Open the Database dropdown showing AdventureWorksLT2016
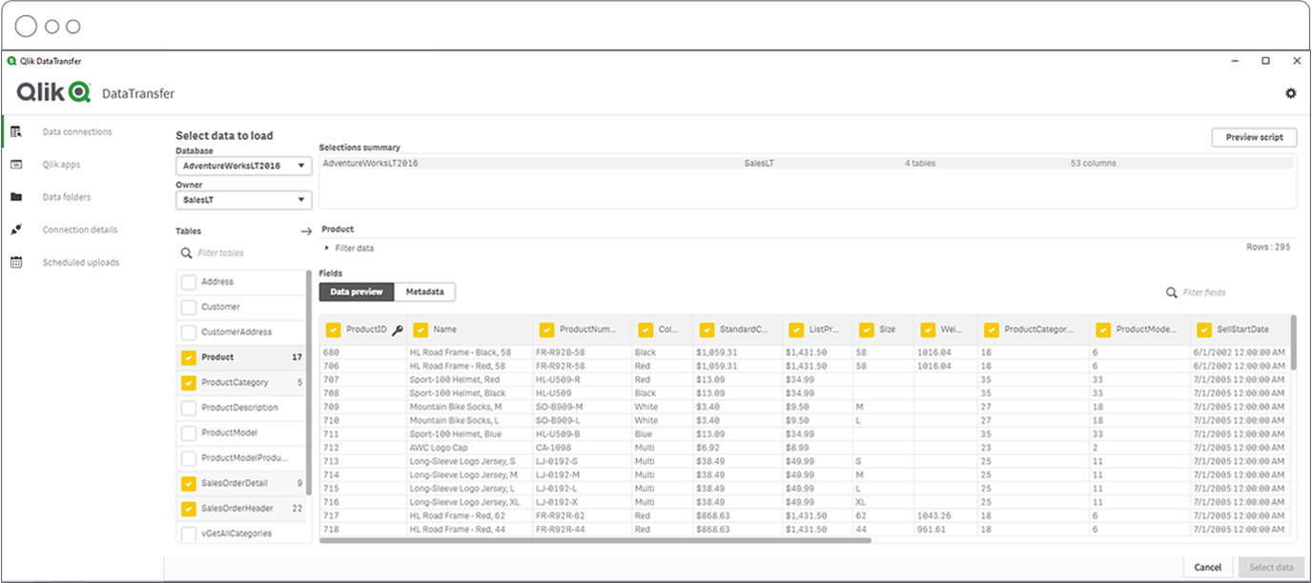Image resolution: width=1312 pixels, height=583 pixels. (x=243, y=165)
